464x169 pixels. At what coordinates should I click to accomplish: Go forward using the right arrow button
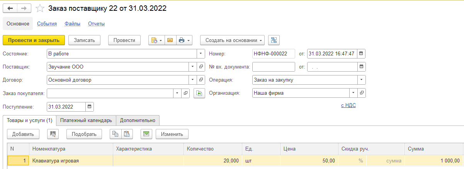click(24, 8)
